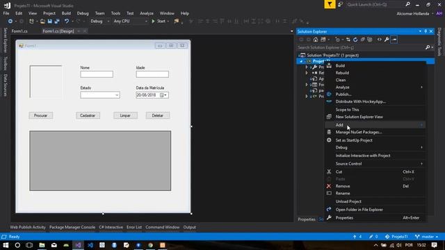This screenshot has width=445, height=250.
Task: Open the Solution Explorer window options arrow
Action: click(420, 31)
